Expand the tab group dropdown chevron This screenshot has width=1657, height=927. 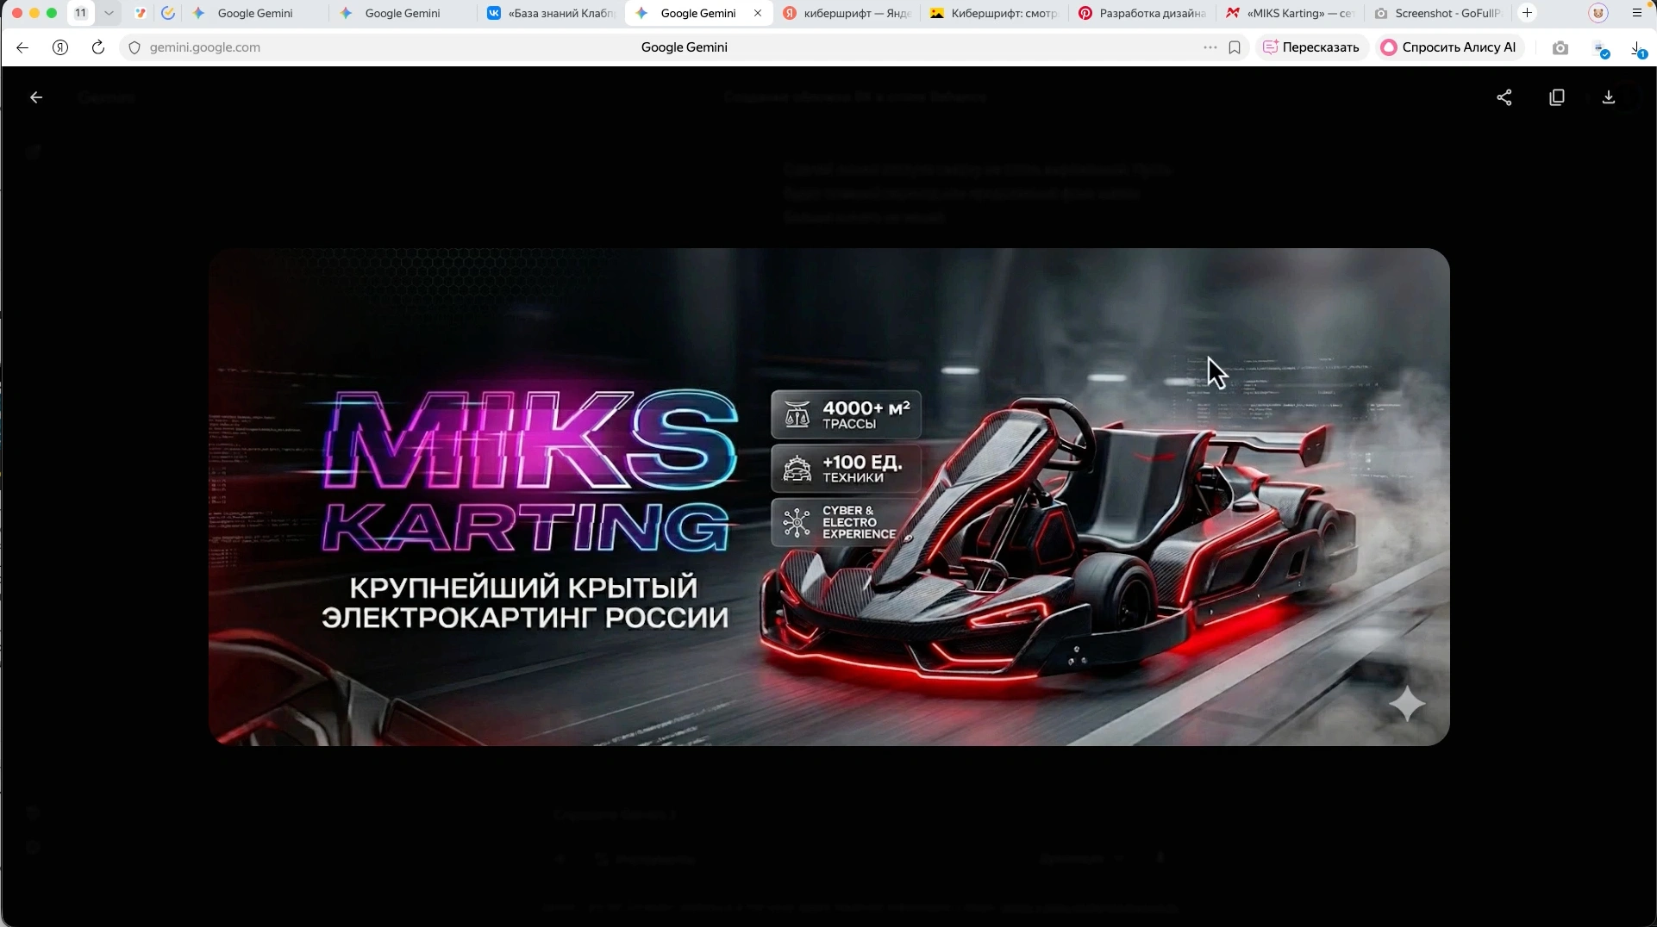pyautogui.click(x=109, y=13)
